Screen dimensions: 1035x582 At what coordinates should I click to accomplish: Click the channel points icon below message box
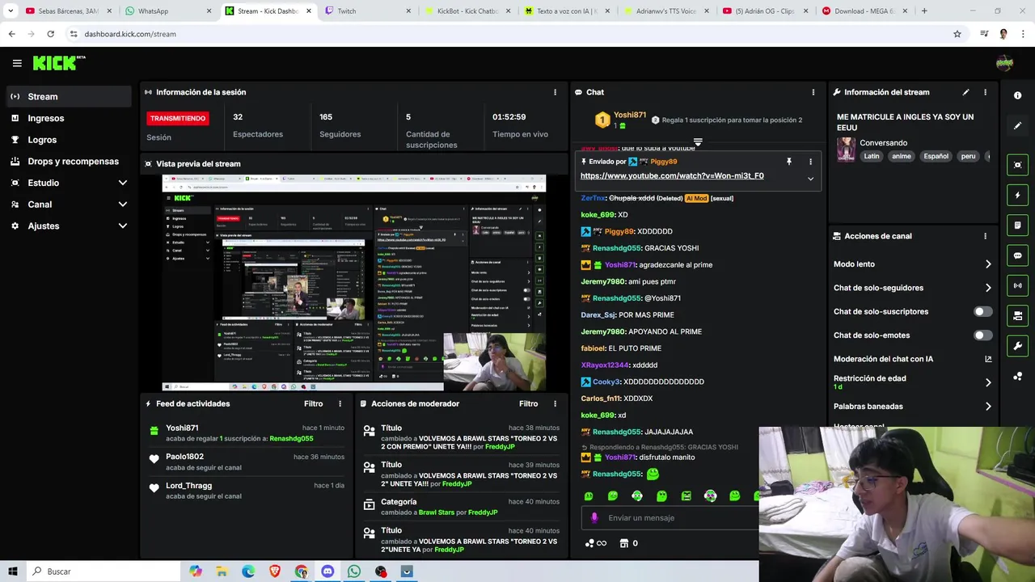click(x=590, y=543)
